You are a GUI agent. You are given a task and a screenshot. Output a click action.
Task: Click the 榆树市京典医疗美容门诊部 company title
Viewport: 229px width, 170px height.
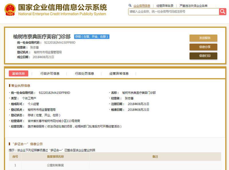42,37
